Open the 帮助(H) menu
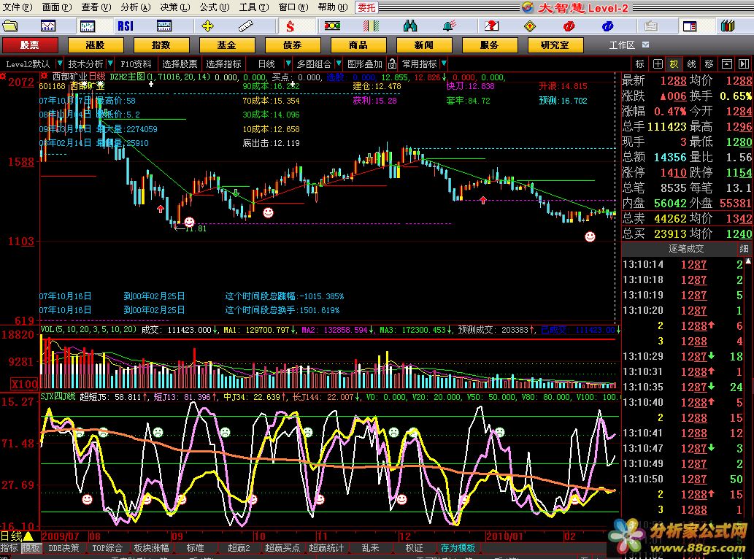 333,7
